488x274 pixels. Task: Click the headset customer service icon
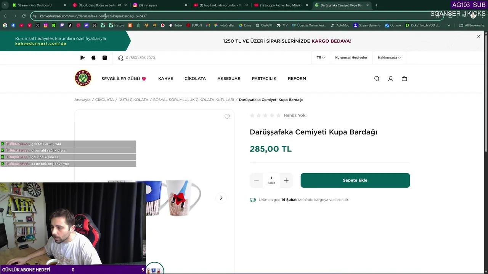coord(121,58)
